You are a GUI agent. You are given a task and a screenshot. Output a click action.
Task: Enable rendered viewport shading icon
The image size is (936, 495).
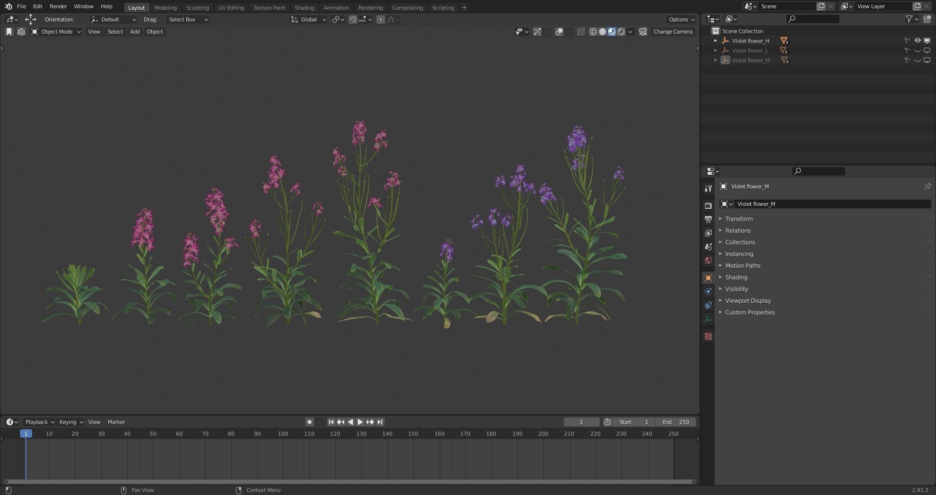[x=621, y=32]
